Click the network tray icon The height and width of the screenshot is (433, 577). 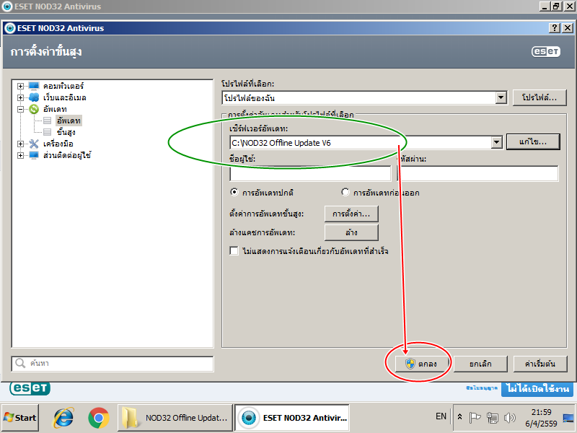coord(493,418)
